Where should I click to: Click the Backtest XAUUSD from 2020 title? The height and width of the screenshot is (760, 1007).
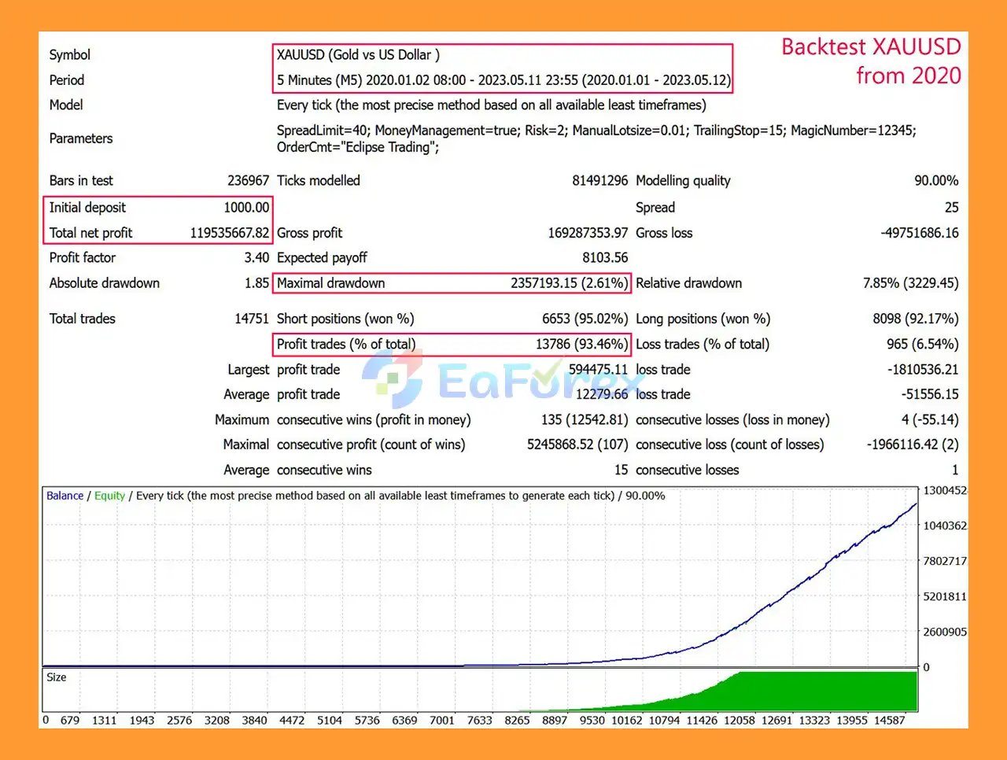click(x=871, y=61)
